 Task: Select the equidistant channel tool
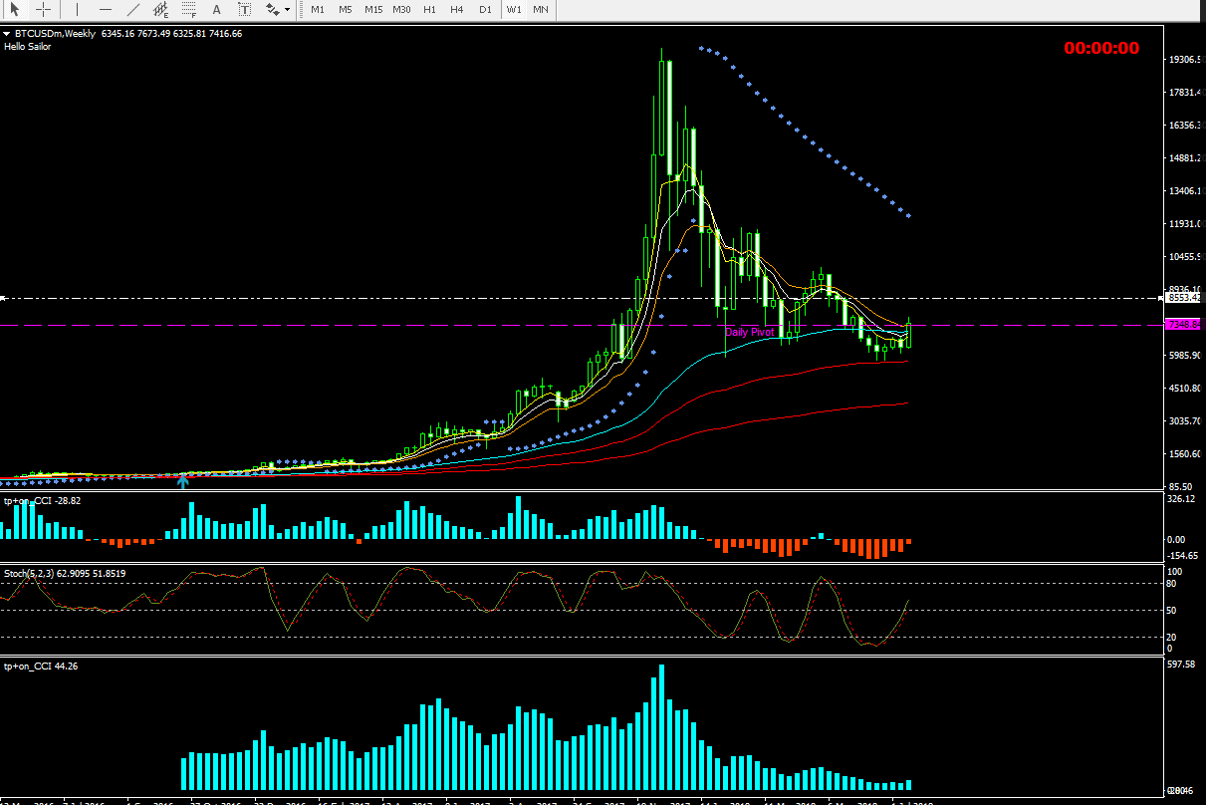point(161,9)
